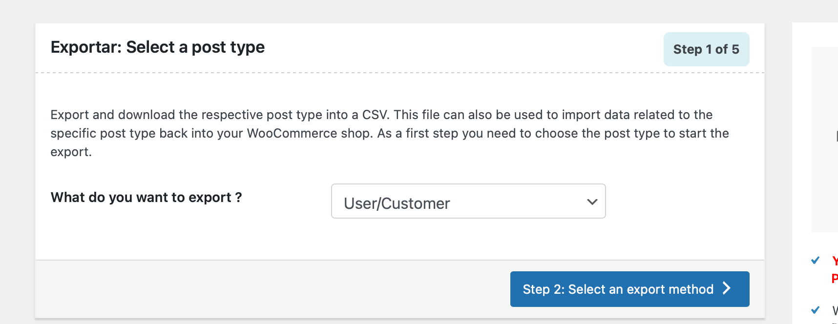Click the first blue checkmark icon in sidebar

pos(815,261)
